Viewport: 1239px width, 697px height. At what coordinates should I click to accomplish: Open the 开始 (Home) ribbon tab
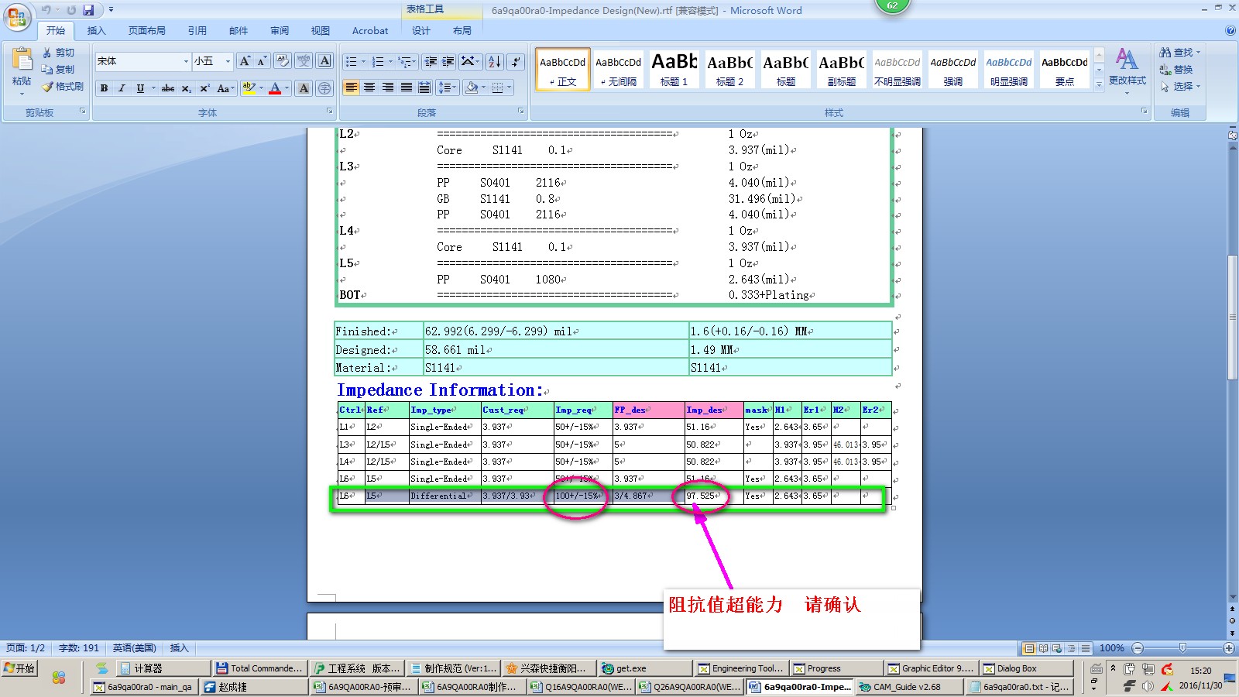pyautogui.click(x=55, y=31)
